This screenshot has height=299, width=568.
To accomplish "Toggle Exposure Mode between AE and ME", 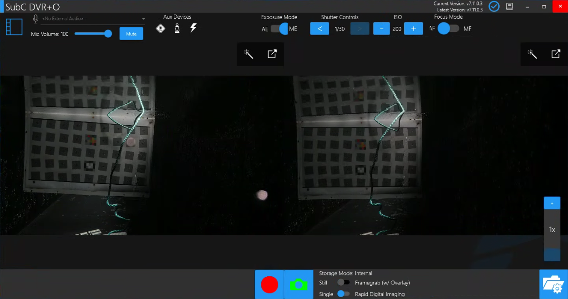I will click(x=279, y=29).
